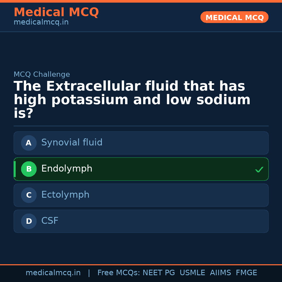Pick the CSF answer option

pyautogui.click(x=50, y=221)
